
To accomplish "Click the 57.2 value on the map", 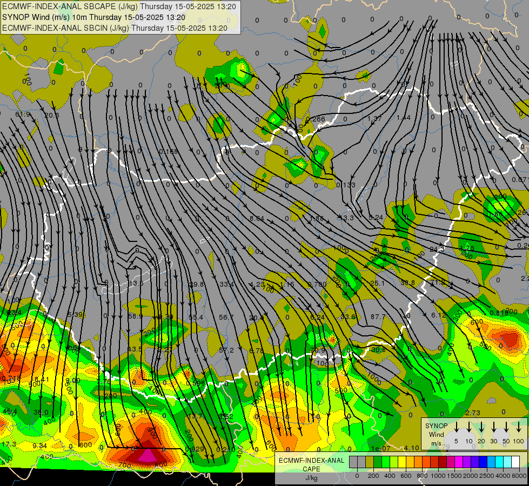I will (226, 350).
